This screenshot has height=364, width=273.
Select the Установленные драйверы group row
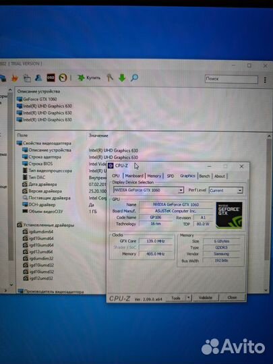pyautogui.click(x=46, y=225)
